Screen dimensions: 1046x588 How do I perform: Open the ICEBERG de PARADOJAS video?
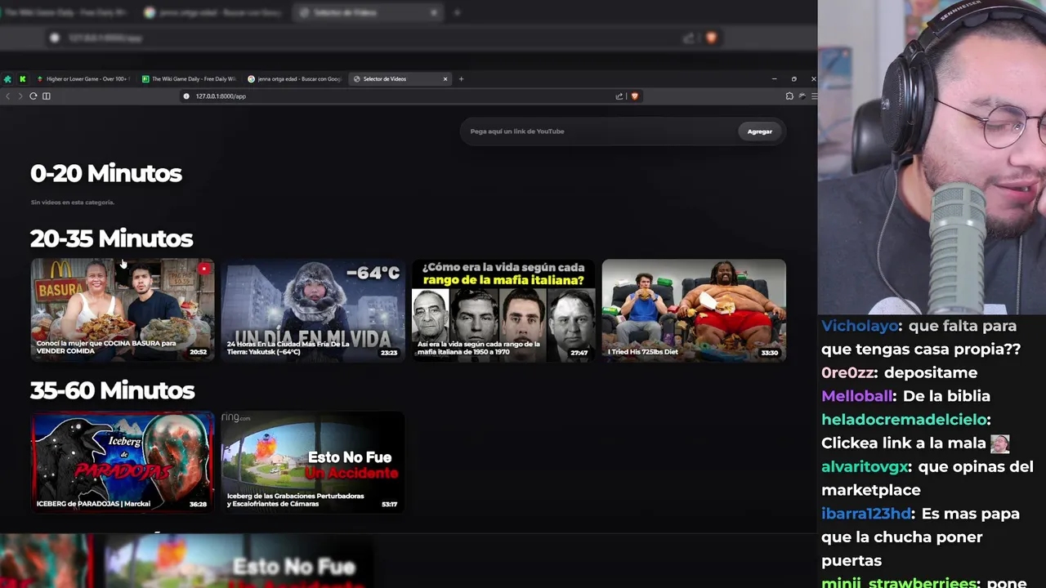tap(123, 461)
